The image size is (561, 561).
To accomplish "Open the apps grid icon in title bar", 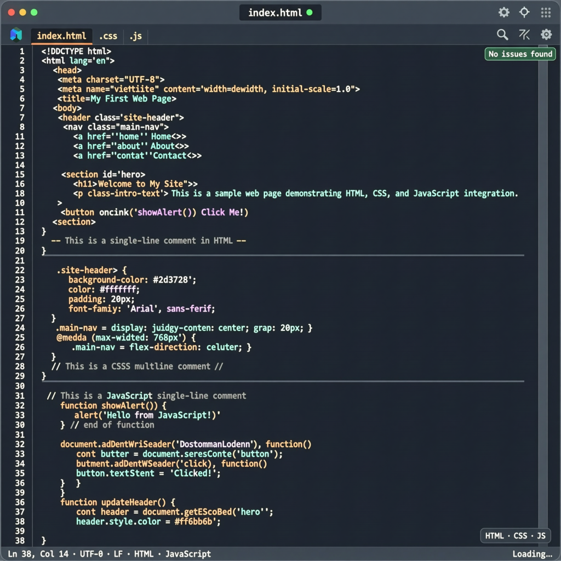I will point(546,13).
